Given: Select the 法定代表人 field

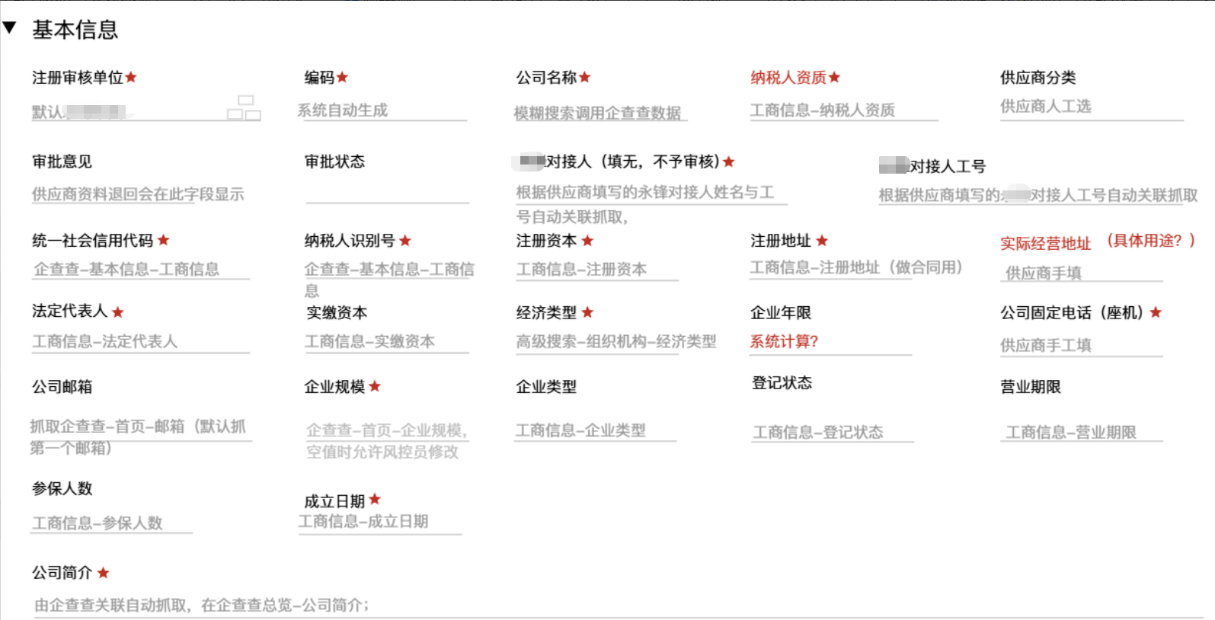Looking at the screenshot, I should click(x=140, y=341).
